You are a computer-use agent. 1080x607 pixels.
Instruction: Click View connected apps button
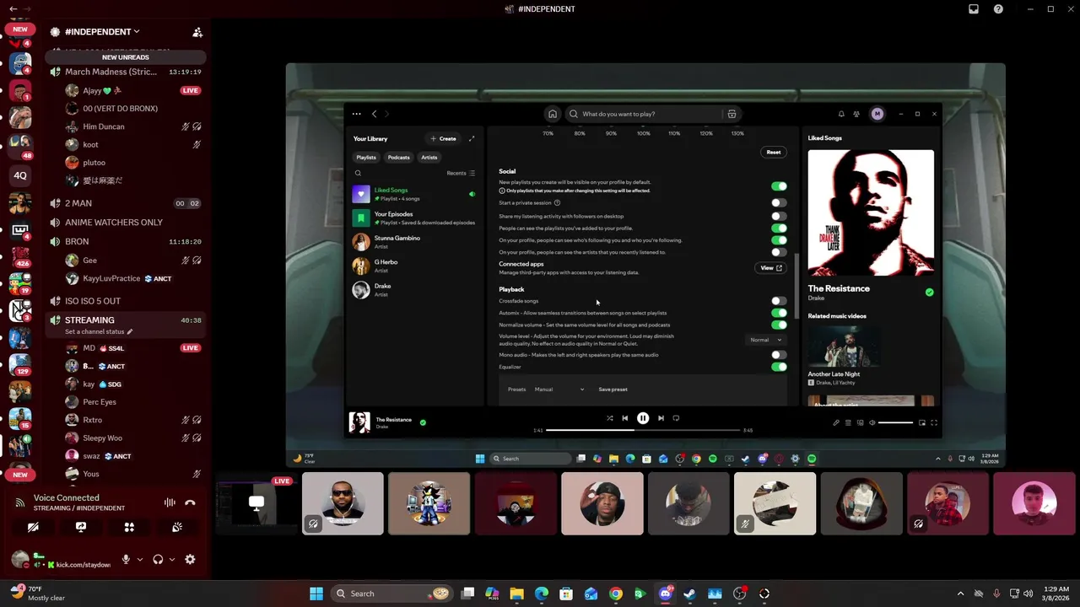(x=770, y=268)
